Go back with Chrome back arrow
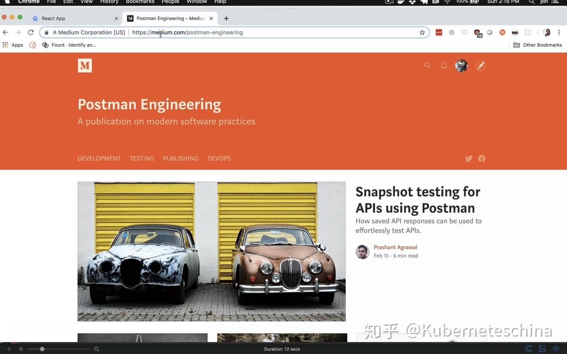Viewport: 567px width, 354px height. pos(5,32)
